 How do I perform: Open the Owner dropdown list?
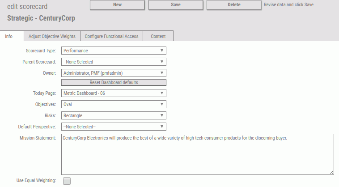click(x=114, y=73)
